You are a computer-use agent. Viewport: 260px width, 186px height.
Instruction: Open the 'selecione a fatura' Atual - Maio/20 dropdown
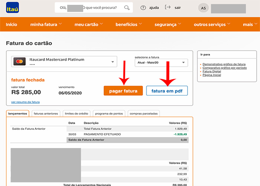pos(161,62)
